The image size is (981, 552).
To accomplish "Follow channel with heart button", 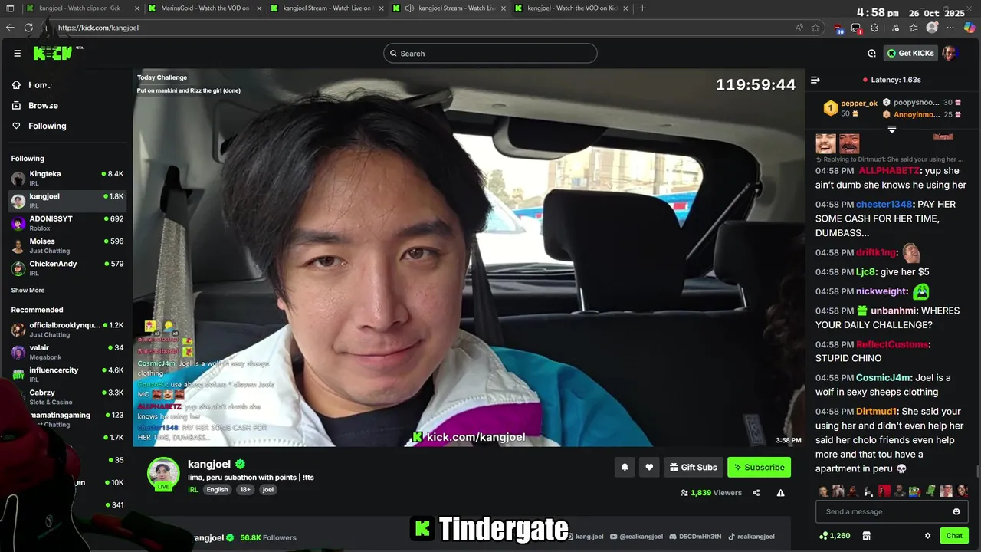I will pos(649,467).
